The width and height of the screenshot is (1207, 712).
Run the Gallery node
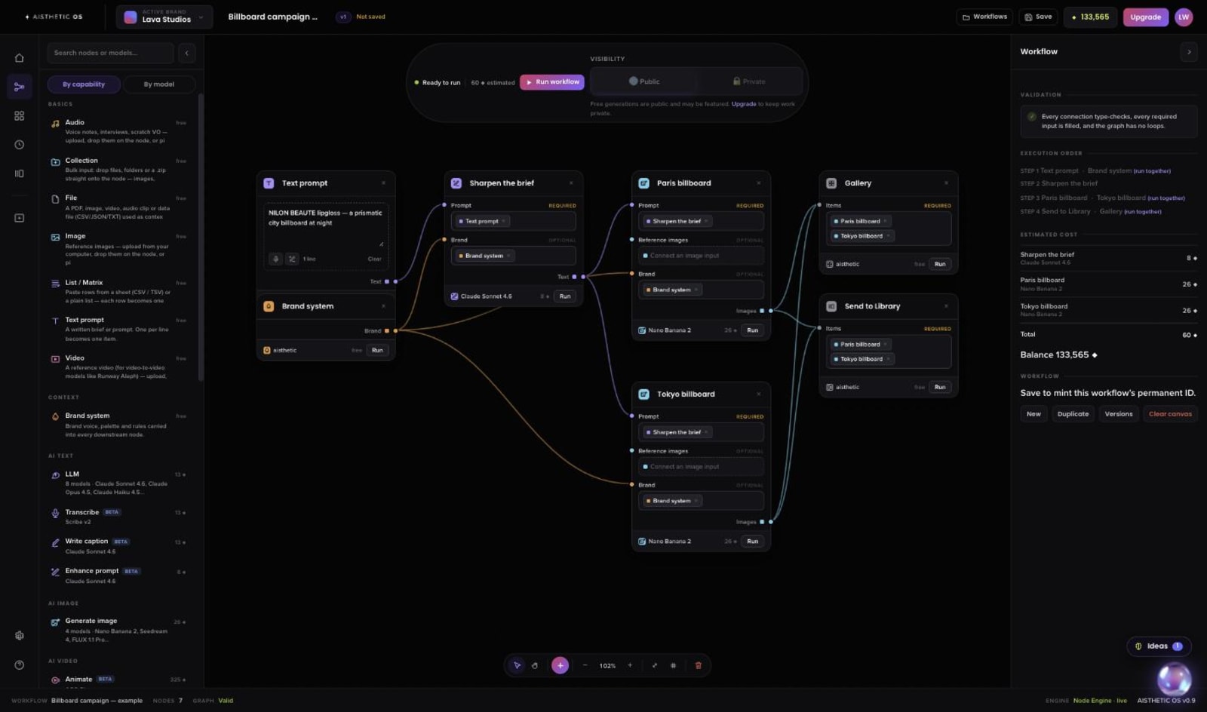(940, 264)
